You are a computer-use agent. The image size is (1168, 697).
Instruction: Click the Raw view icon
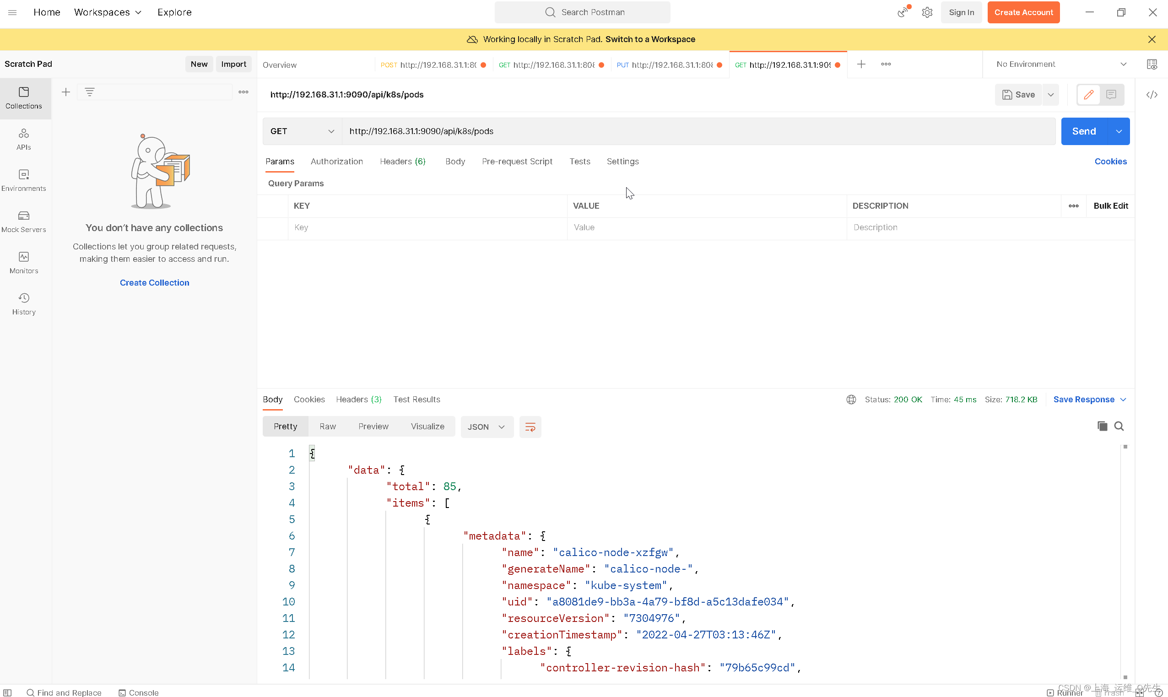pyautogui.click(x=328, y=426)
